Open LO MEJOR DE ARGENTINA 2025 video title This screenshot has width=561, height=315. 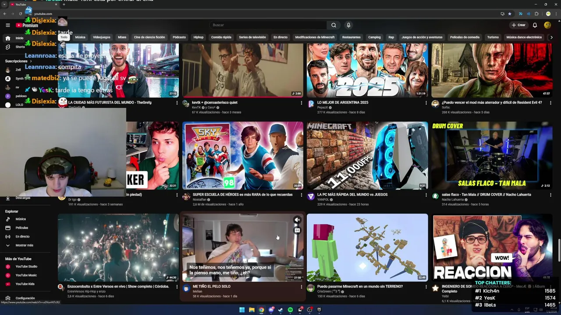coord(343,102)
